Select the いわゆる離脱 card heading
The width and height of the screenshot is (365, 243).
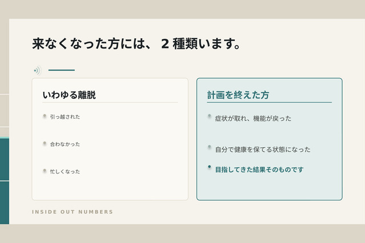point(69,95)
